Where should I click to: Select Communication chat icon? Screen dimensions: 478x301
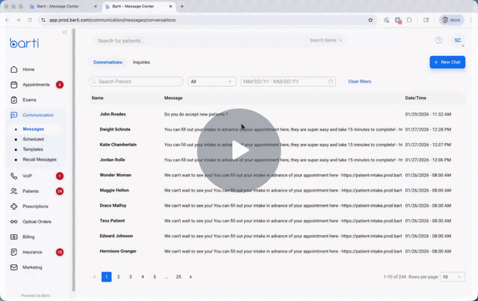tap(14, 115)
